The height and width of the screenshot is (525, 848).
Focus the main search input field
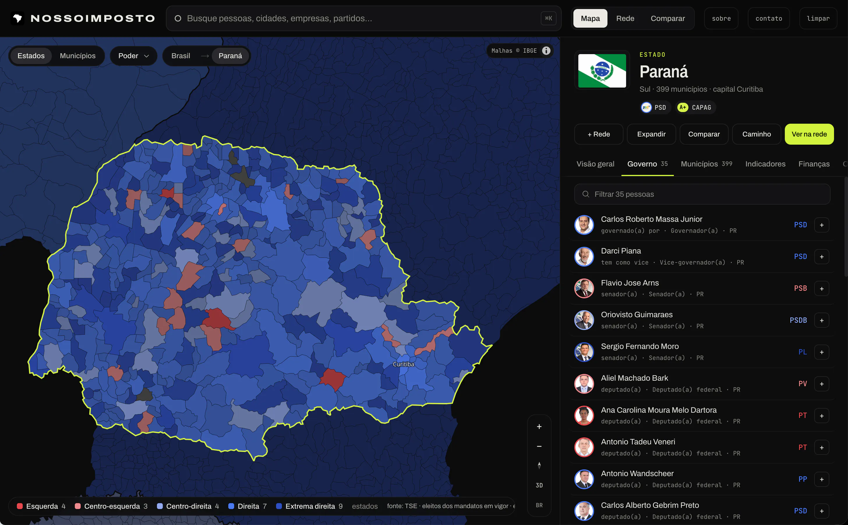(x=364, y=18)
